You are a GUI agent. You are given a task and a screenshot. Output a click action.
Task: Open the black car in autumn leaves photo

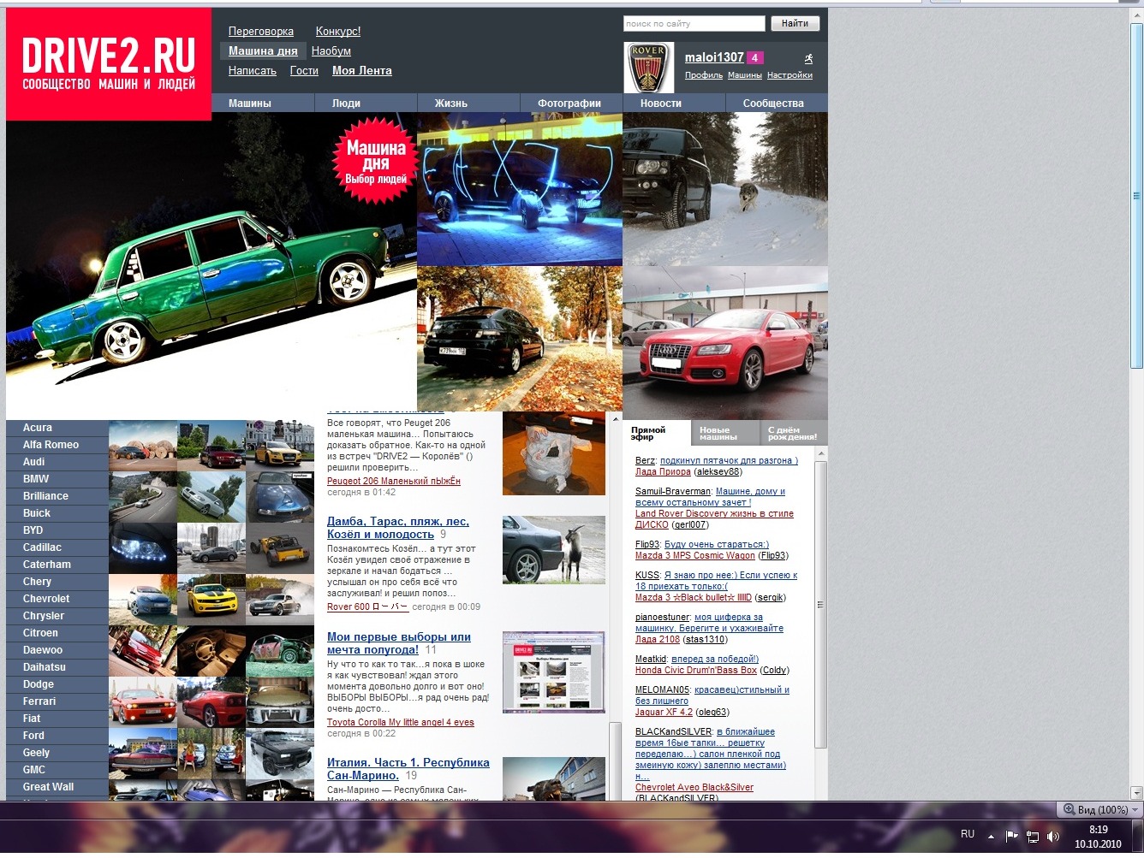pos(520,339)
